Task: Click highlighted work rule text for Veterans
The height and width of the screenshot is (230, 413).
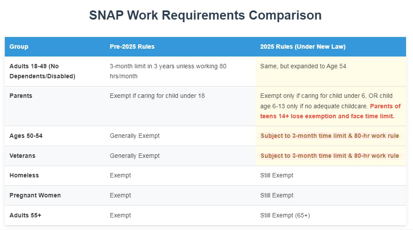Action: tap(330, 156)
